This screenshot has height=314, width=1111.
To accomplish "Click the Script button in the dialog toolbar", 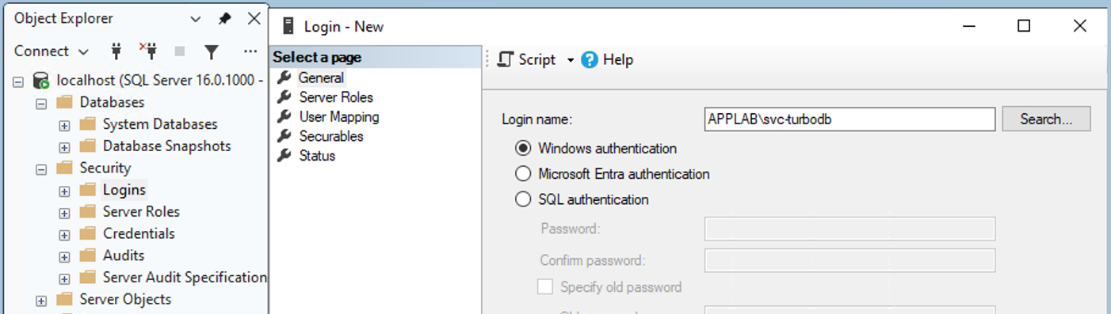I will click(x=527, y=60).
